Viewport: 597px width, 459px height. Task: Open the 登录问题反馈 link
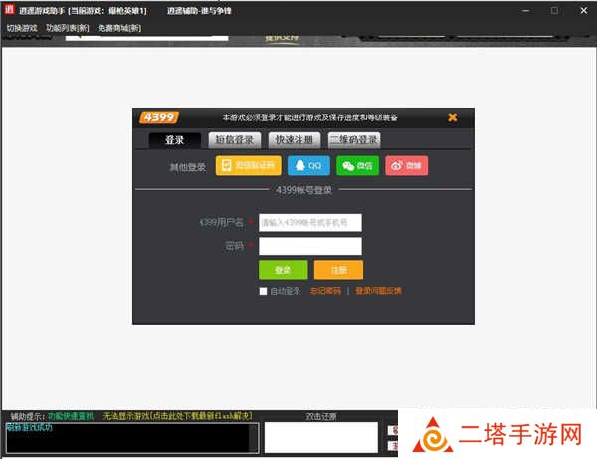(378, 291)
